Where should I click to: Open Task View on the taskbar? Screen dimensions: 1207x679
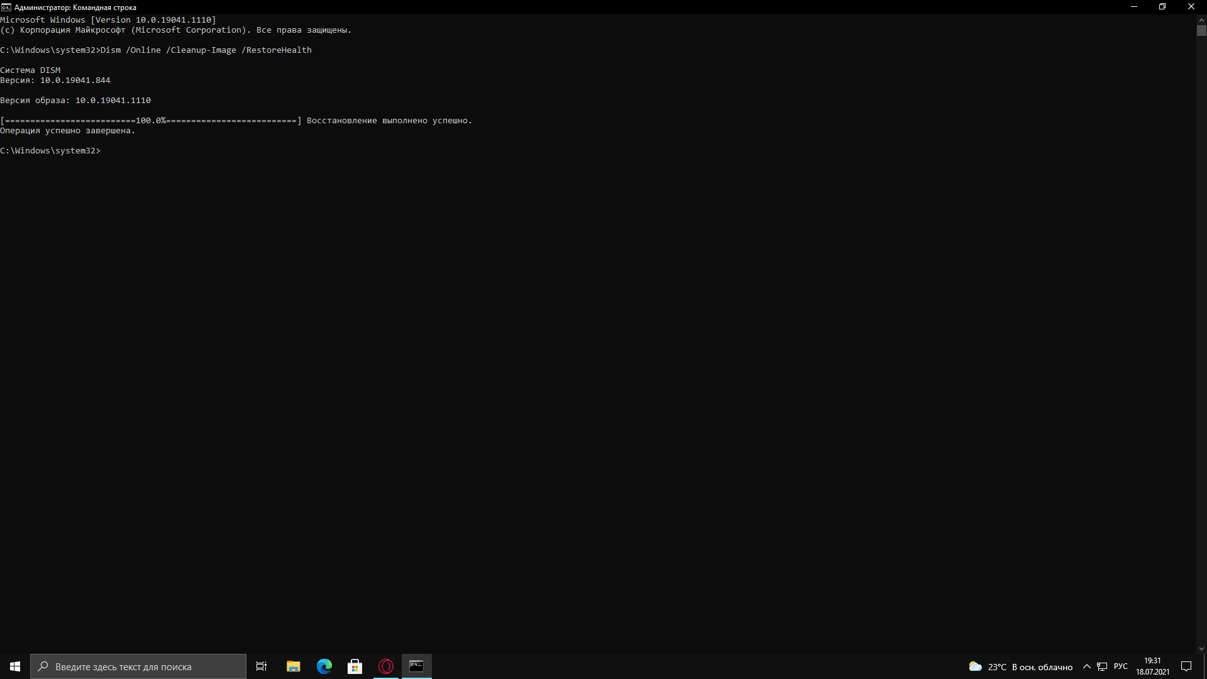tap(262, 666)
